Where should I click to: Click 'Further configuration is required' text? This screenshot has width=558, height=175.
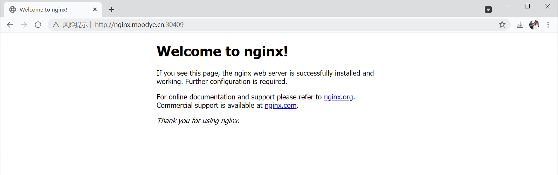236,82
